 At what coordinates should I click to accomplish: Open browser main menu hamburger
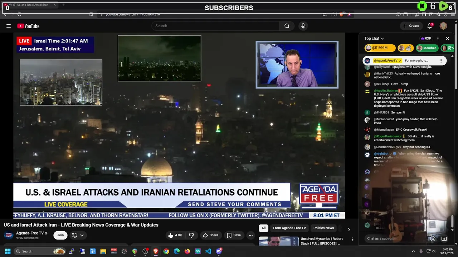click(x=453, y=14)
